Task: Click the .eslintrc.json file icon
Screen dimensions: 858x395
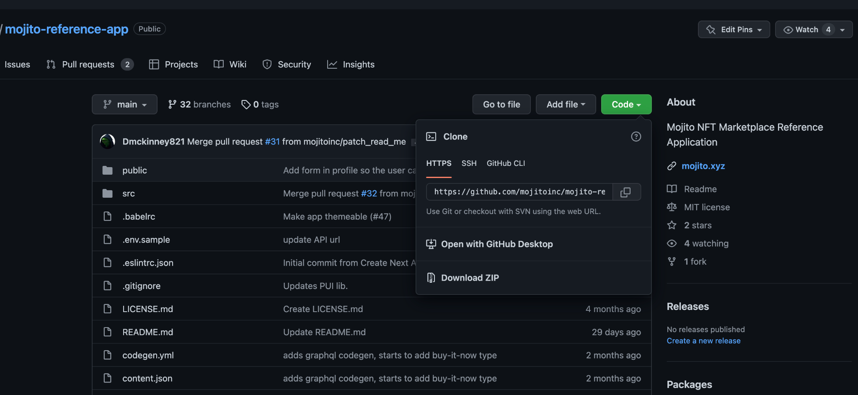Action: [108, 262]
